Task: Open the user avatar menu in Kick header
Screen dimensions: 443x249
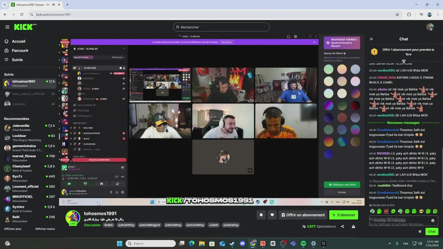Action: [430, 27]
